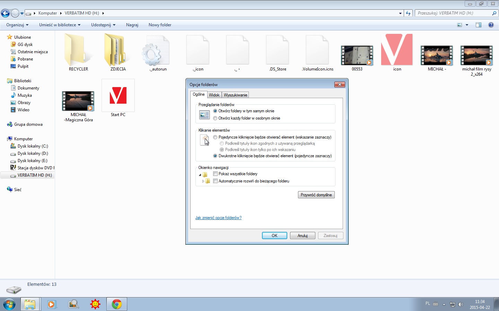The image size is (499, 311).
Task: Open the view options dropdown arrow
Action: click(x=467, y=25)
